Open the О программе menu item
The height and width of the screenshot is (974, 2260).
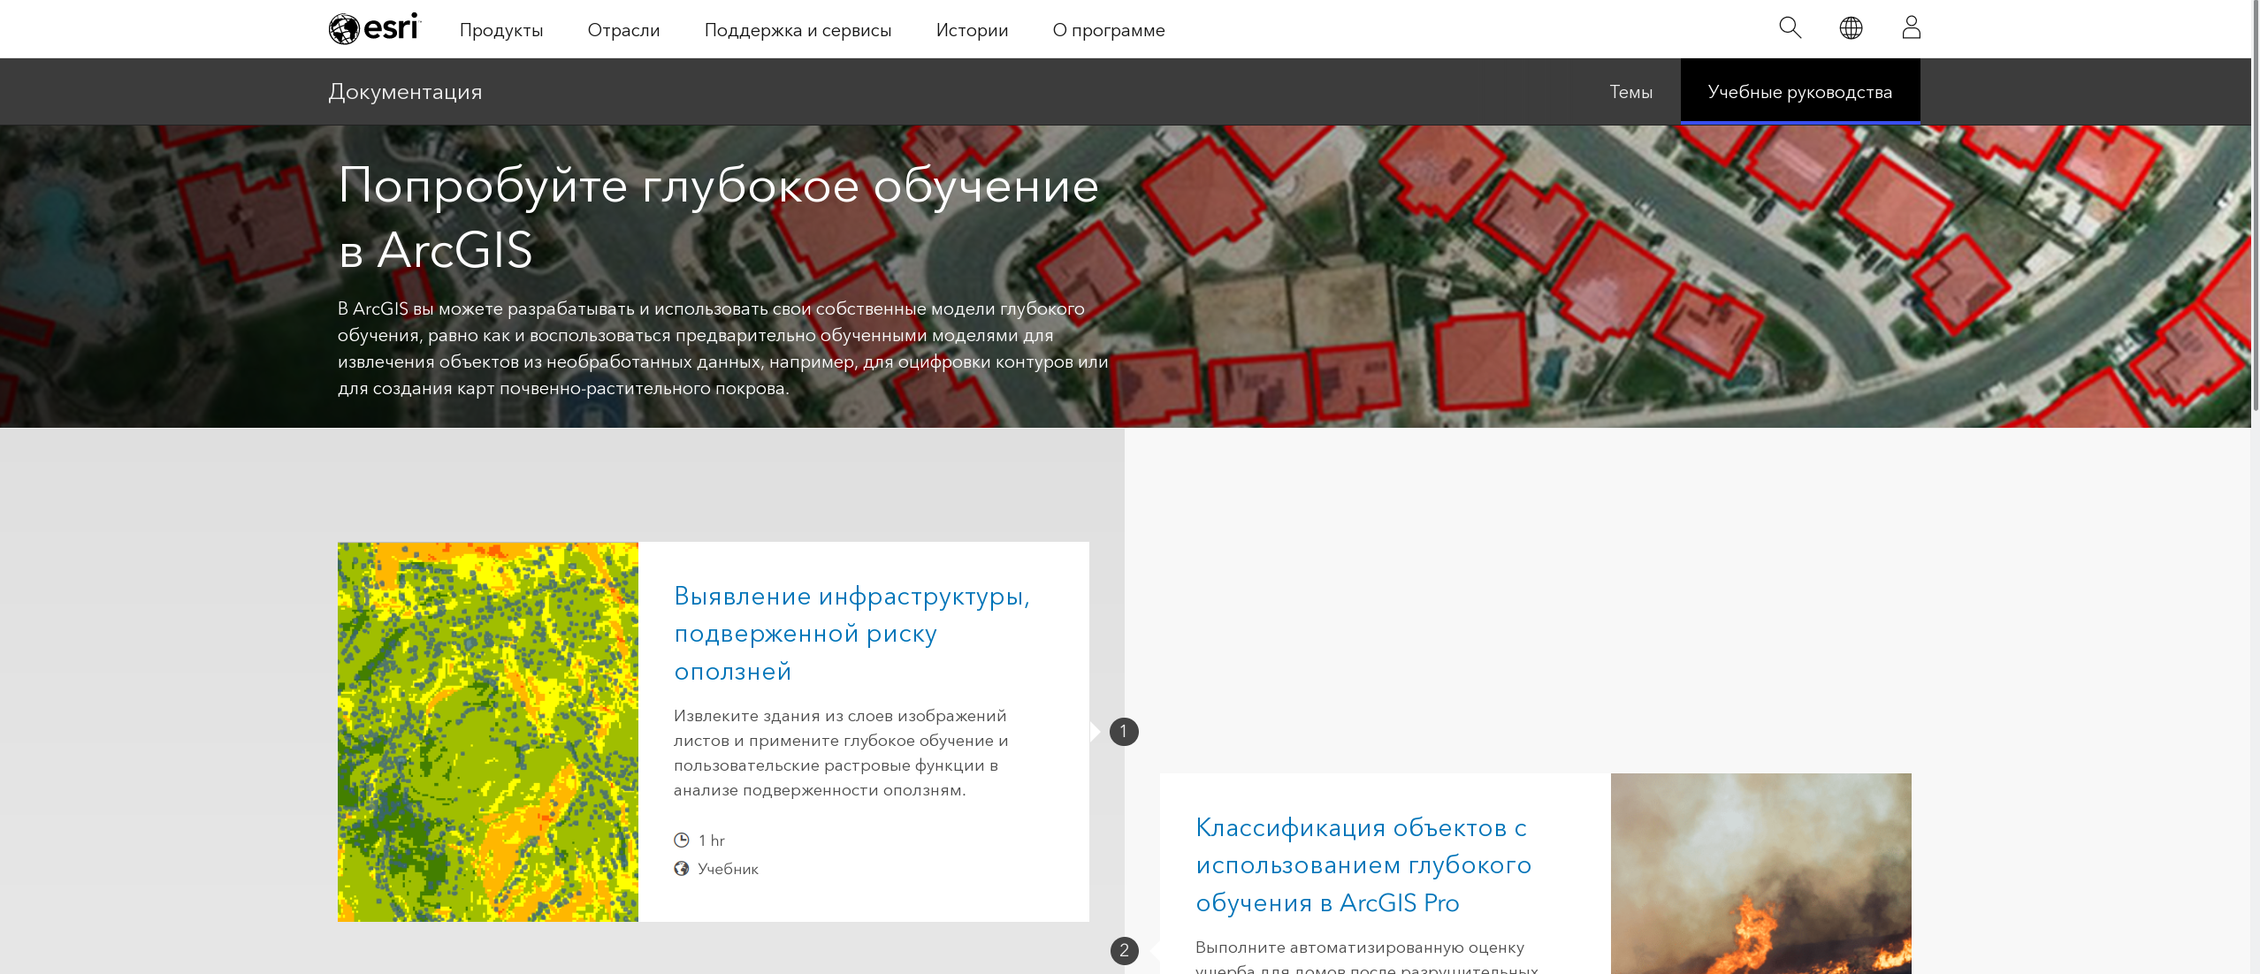click(1109, 30)
